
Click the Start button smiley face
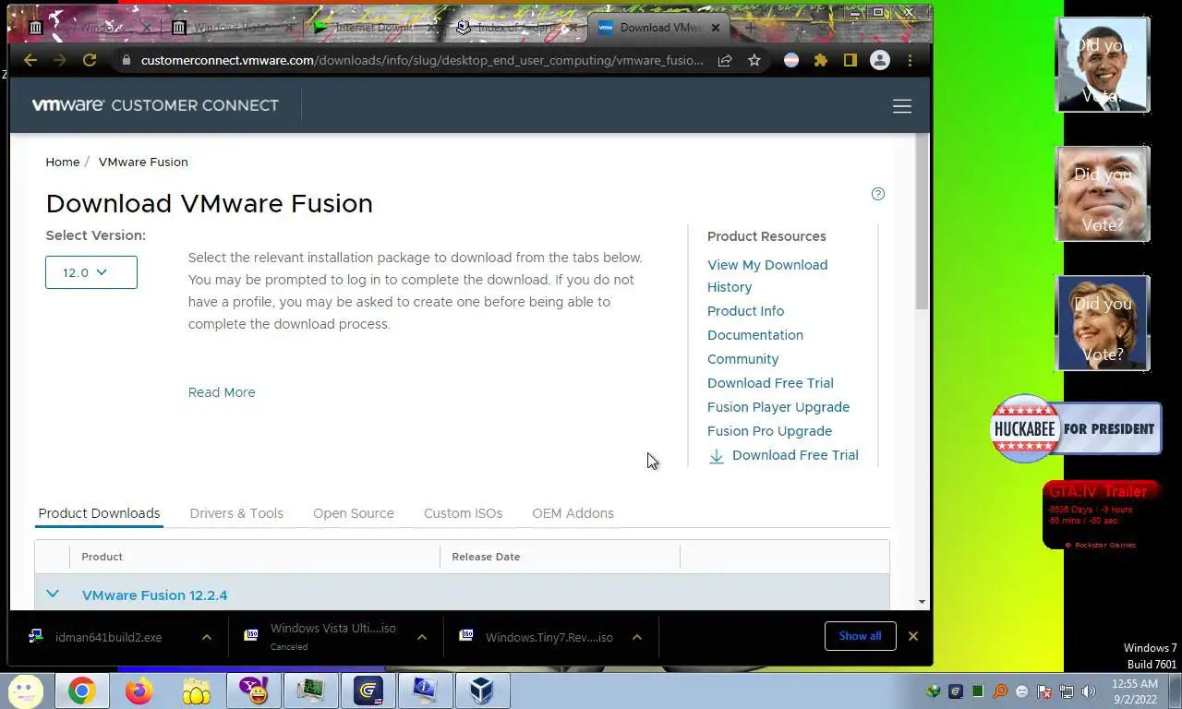(x=25, y=691)
